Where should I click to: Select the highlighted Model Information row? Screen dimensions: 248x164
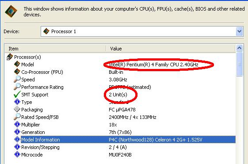[x=128, y=140]
